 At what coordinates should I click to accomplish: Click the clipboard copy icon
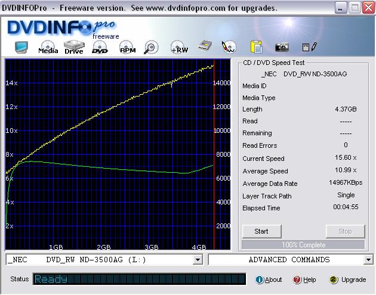(x=257, y=46)
